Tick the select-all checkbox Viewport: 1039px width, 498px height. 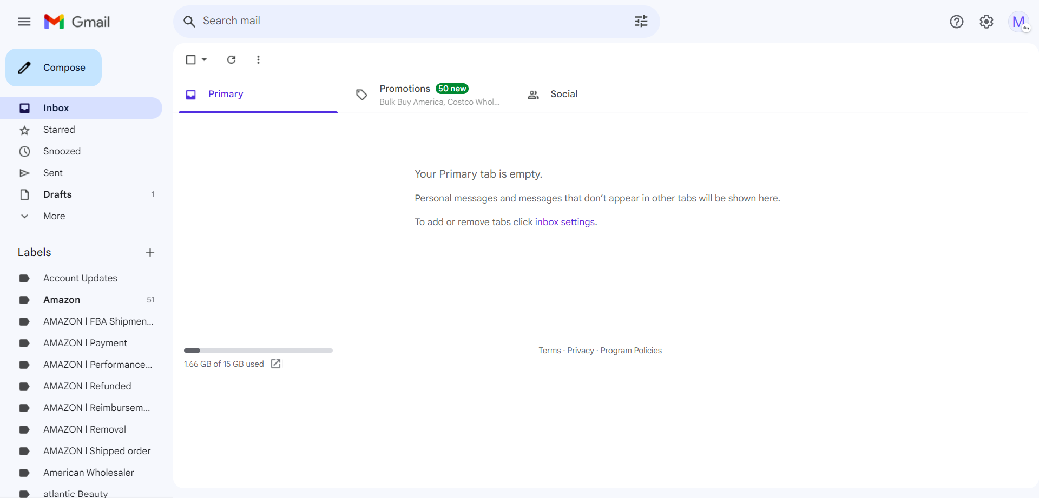click(190, 59)
